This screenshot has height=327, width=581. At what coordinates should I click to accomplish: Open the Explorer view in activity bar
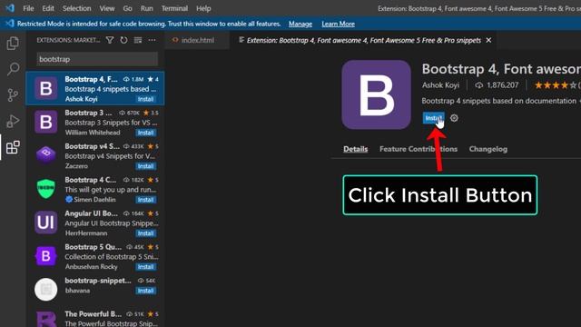(13, 43)
